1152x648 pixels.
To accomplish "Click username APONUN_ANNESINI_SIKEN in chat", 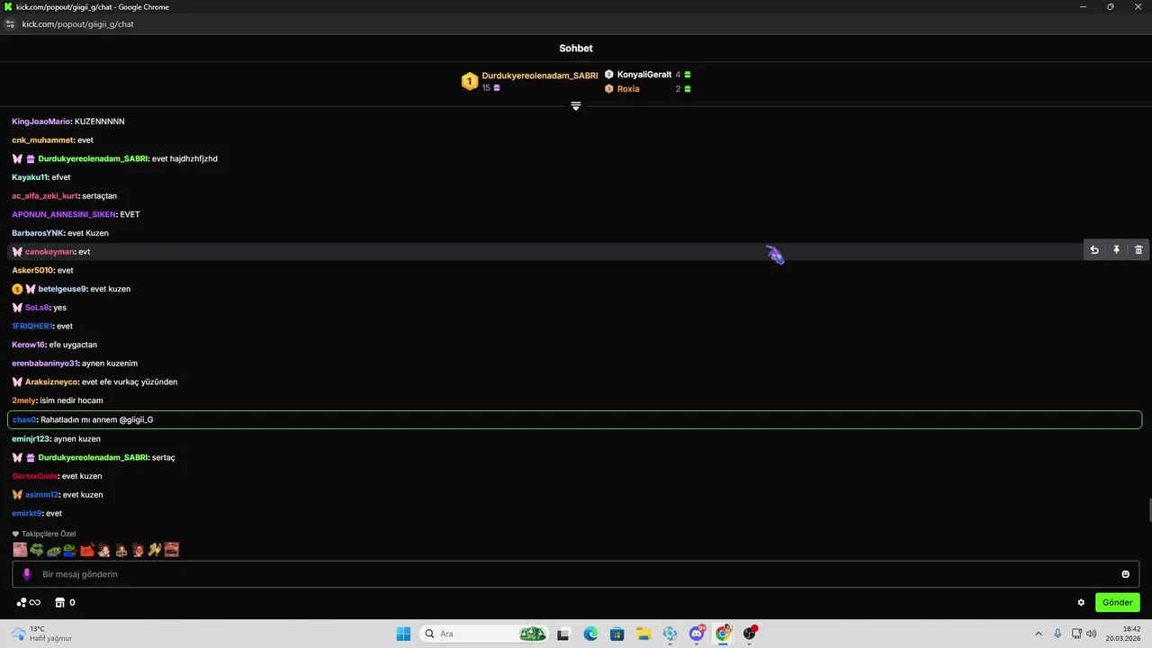I will 64,214.
